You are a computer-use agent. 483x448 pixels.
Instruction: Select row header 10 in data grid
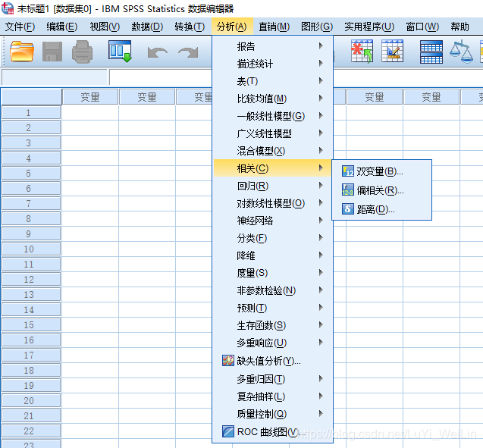point(31,249)
